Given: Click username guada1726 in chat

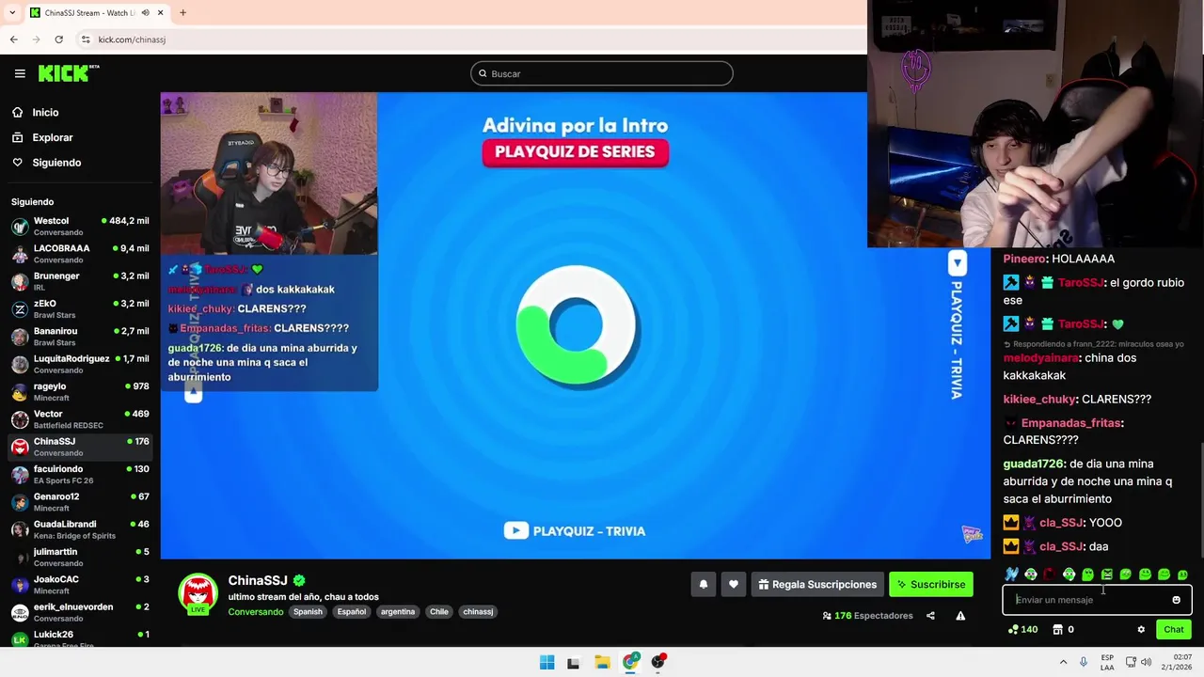Looking at the screenshot, I should click(1033, 464).
